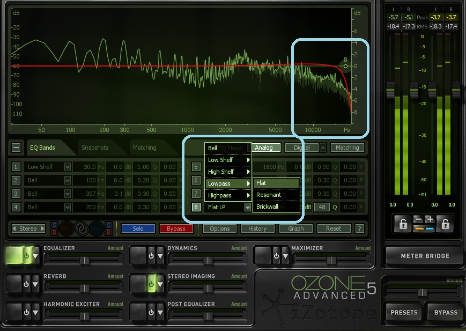Open the Options dialog
466x331 pixels.
(x=220, y=229)
